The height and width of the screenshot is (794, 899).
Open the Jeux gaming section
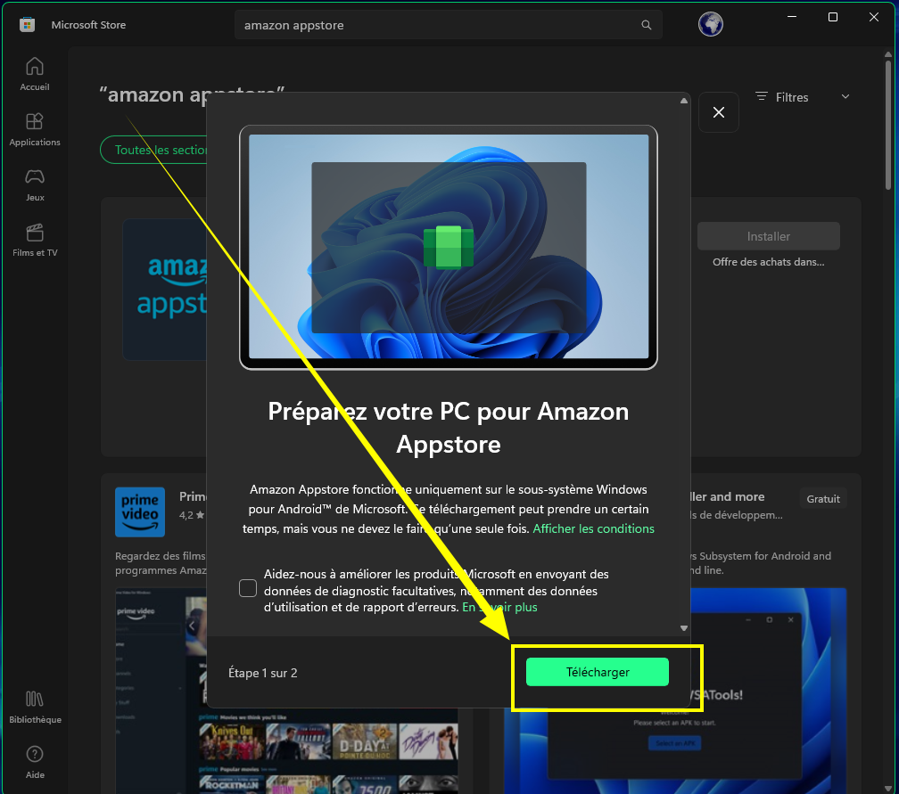pos(35,185)
